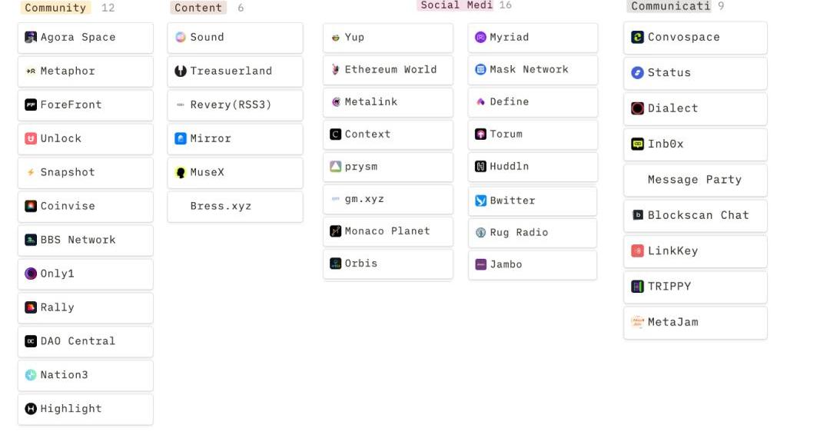Click the Mirror blue icon
Screen dimensions: 830x438
point(181,138)
